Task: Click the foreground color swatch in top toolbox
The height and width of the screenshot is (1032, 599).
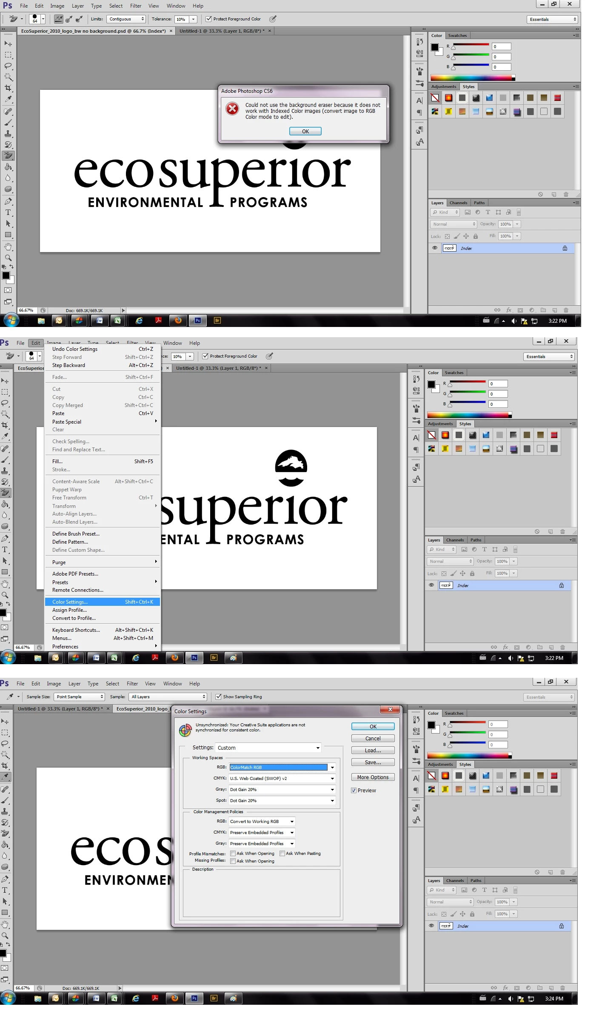Action: pyautogui.click(x=6, y=275)
